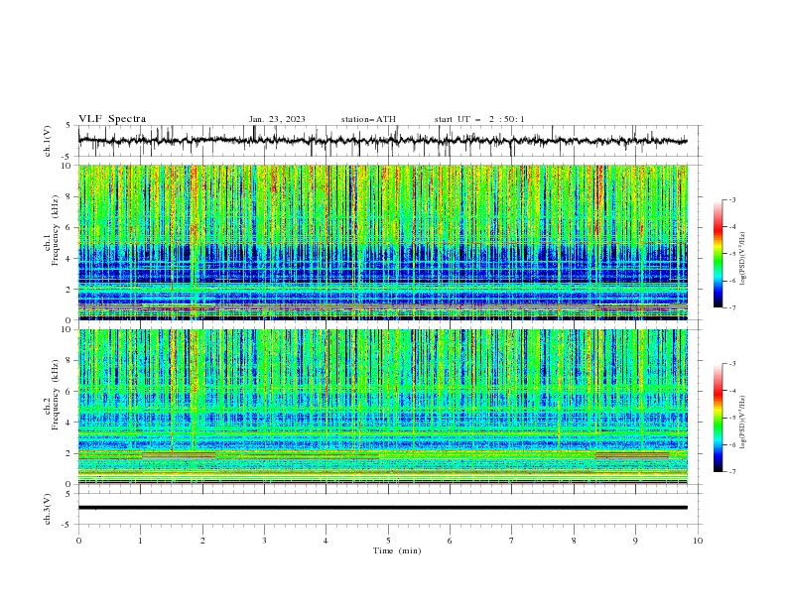Click the "-7" tick on ch.1 colorbar
The width and height of the screenshot is (786, 607).
click(x=731, y=307)
